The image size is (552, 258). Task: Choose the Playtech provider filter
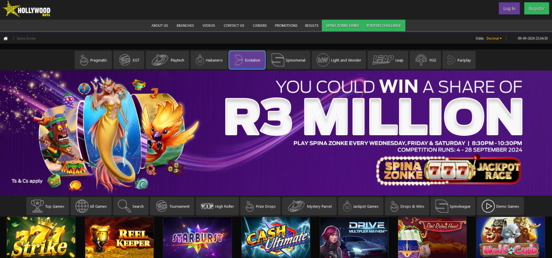click(168, 60)
